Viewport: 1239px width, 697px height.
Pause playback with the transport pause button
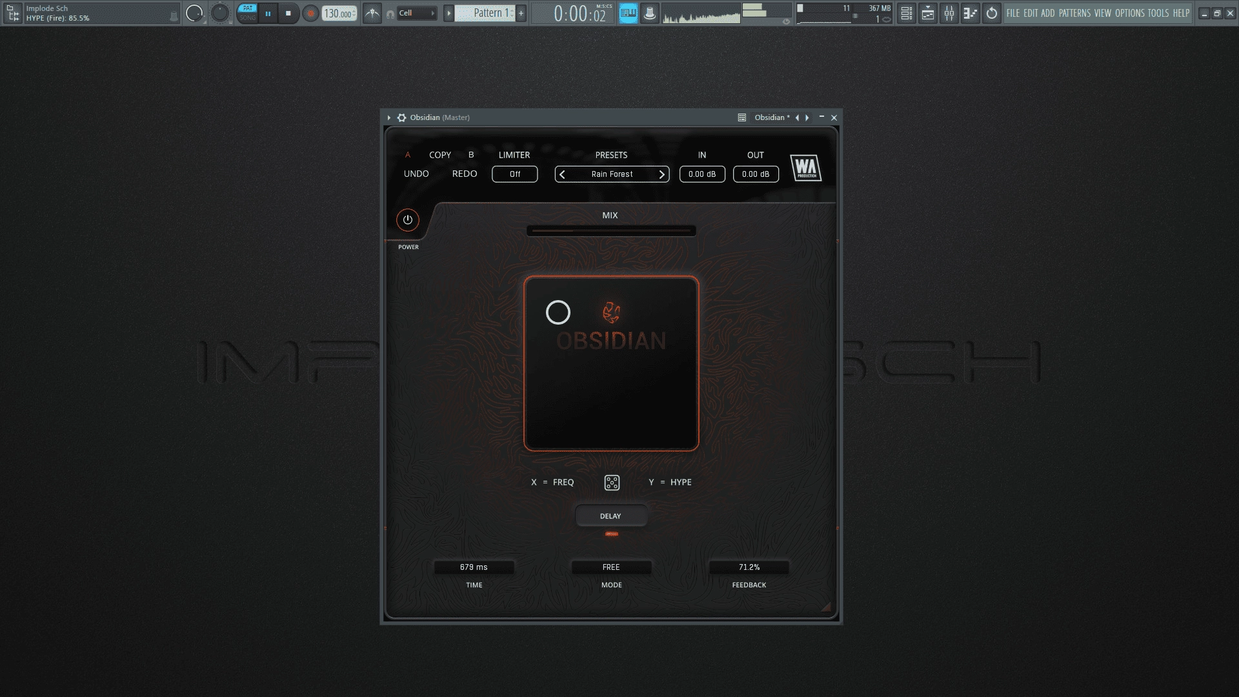click(x=268, y=13)
